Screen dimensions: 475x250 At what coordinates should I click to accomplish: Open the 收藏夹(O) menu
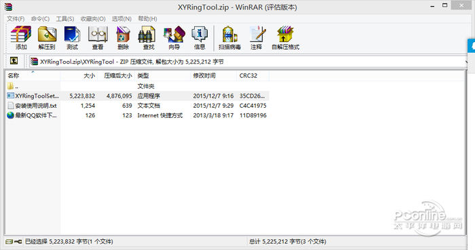point(93,19)
